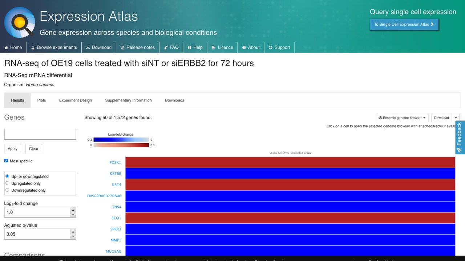Open the BCO1 gene link
Image resolution: width=465 pixels, height=261 pixels.
coord(116,218)
